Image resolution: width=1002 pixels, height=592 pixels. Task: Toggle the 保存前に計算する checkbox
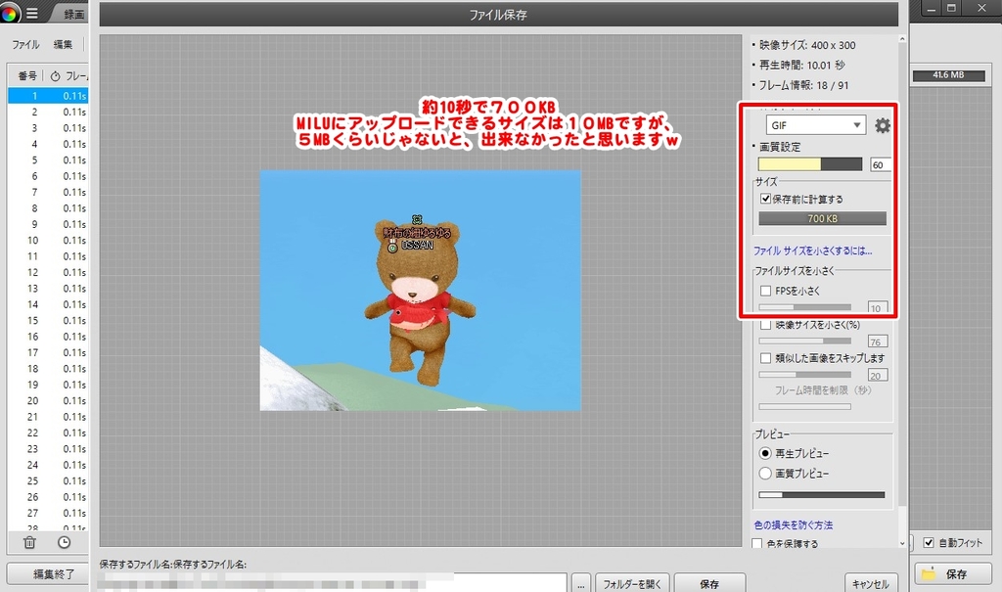[x=766, y=199]
